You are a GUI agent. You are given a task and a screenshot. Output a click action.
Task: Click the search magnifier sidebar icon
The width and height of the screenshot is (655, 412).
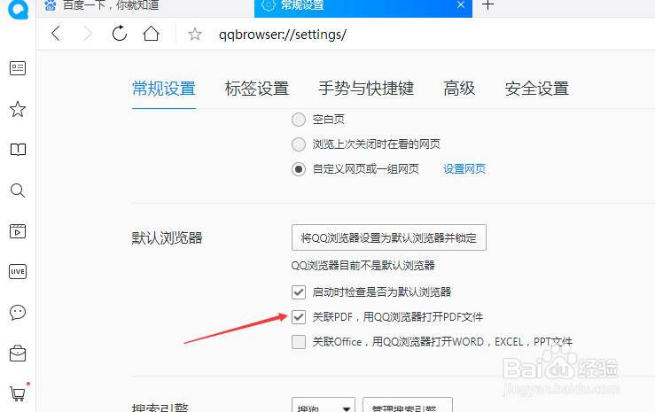[18, 190]
